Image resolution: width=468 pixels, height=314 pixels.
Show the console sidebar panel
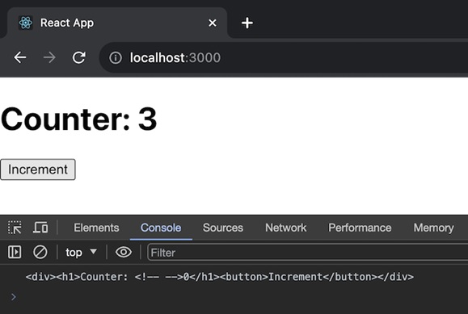pyautogui.click(x=15, y=252)
